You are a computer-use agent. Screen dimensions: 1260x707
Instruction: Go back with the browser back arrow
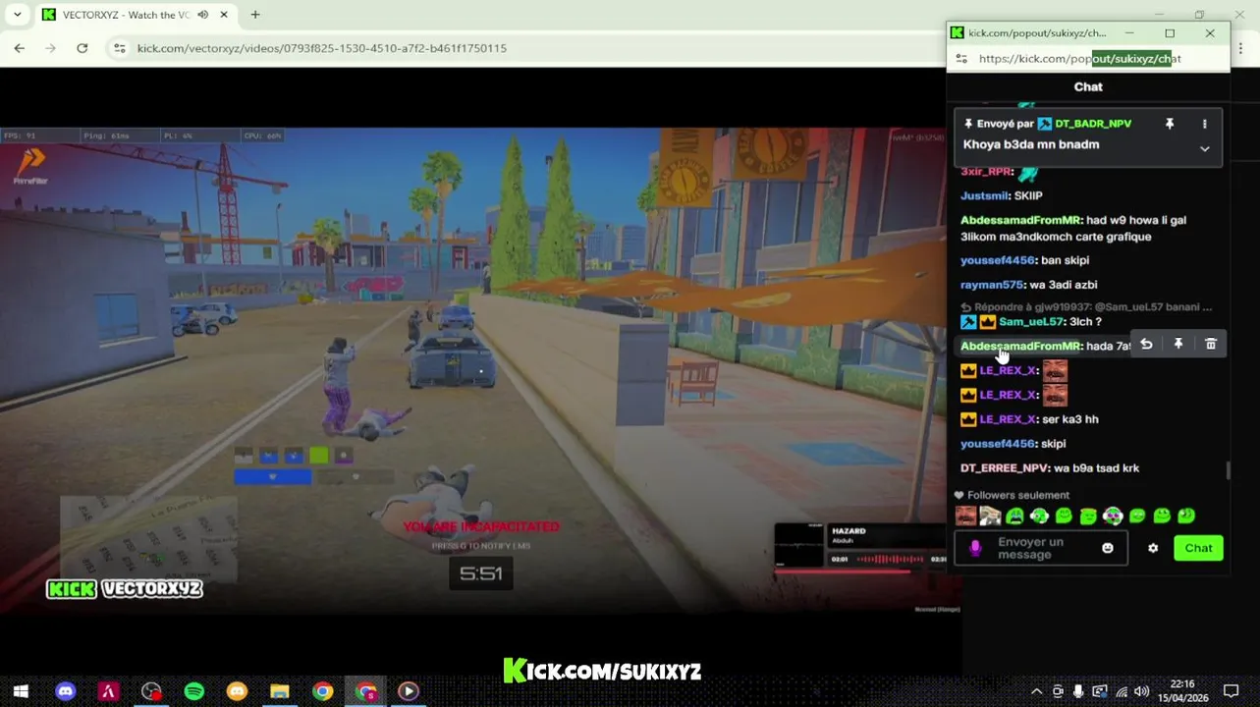[20, 48]
